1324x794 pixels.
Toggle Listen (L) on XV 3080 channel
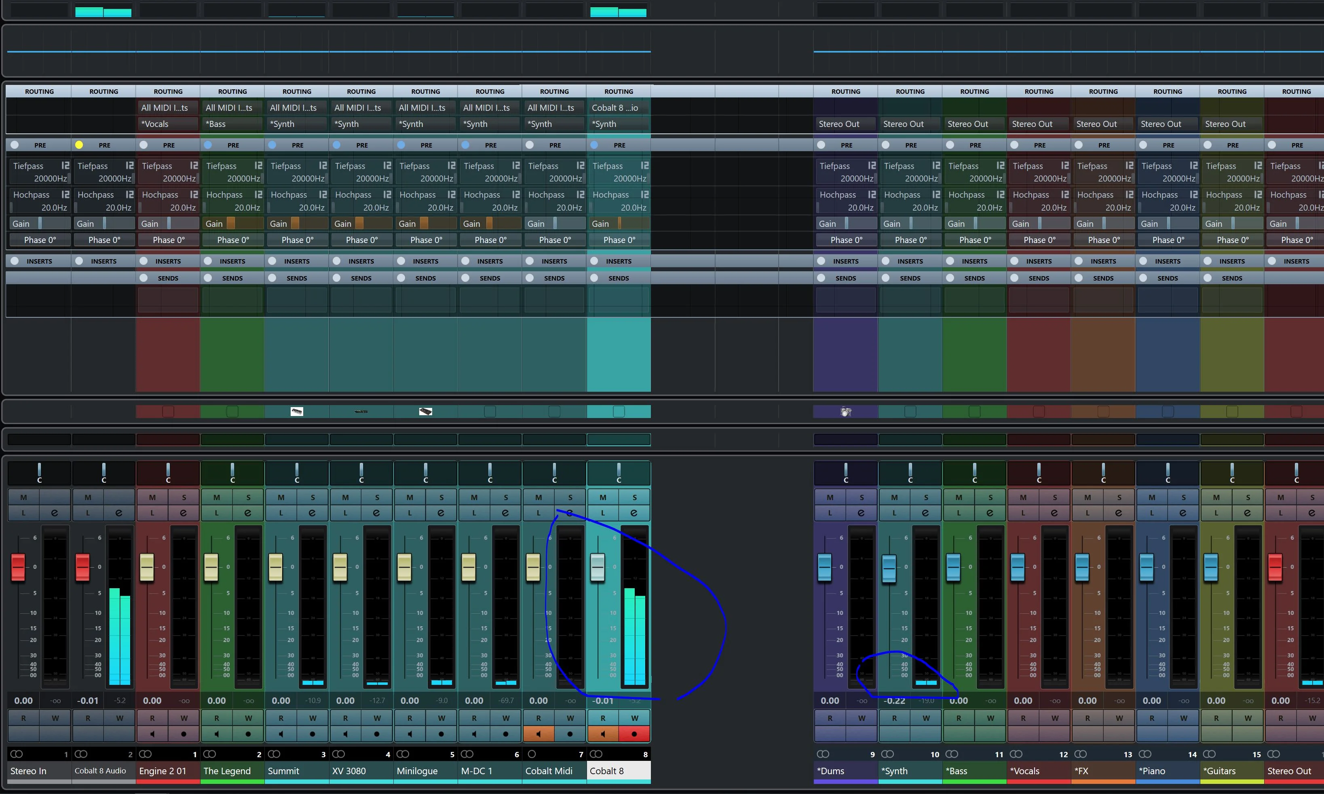[x=345, y=513]
